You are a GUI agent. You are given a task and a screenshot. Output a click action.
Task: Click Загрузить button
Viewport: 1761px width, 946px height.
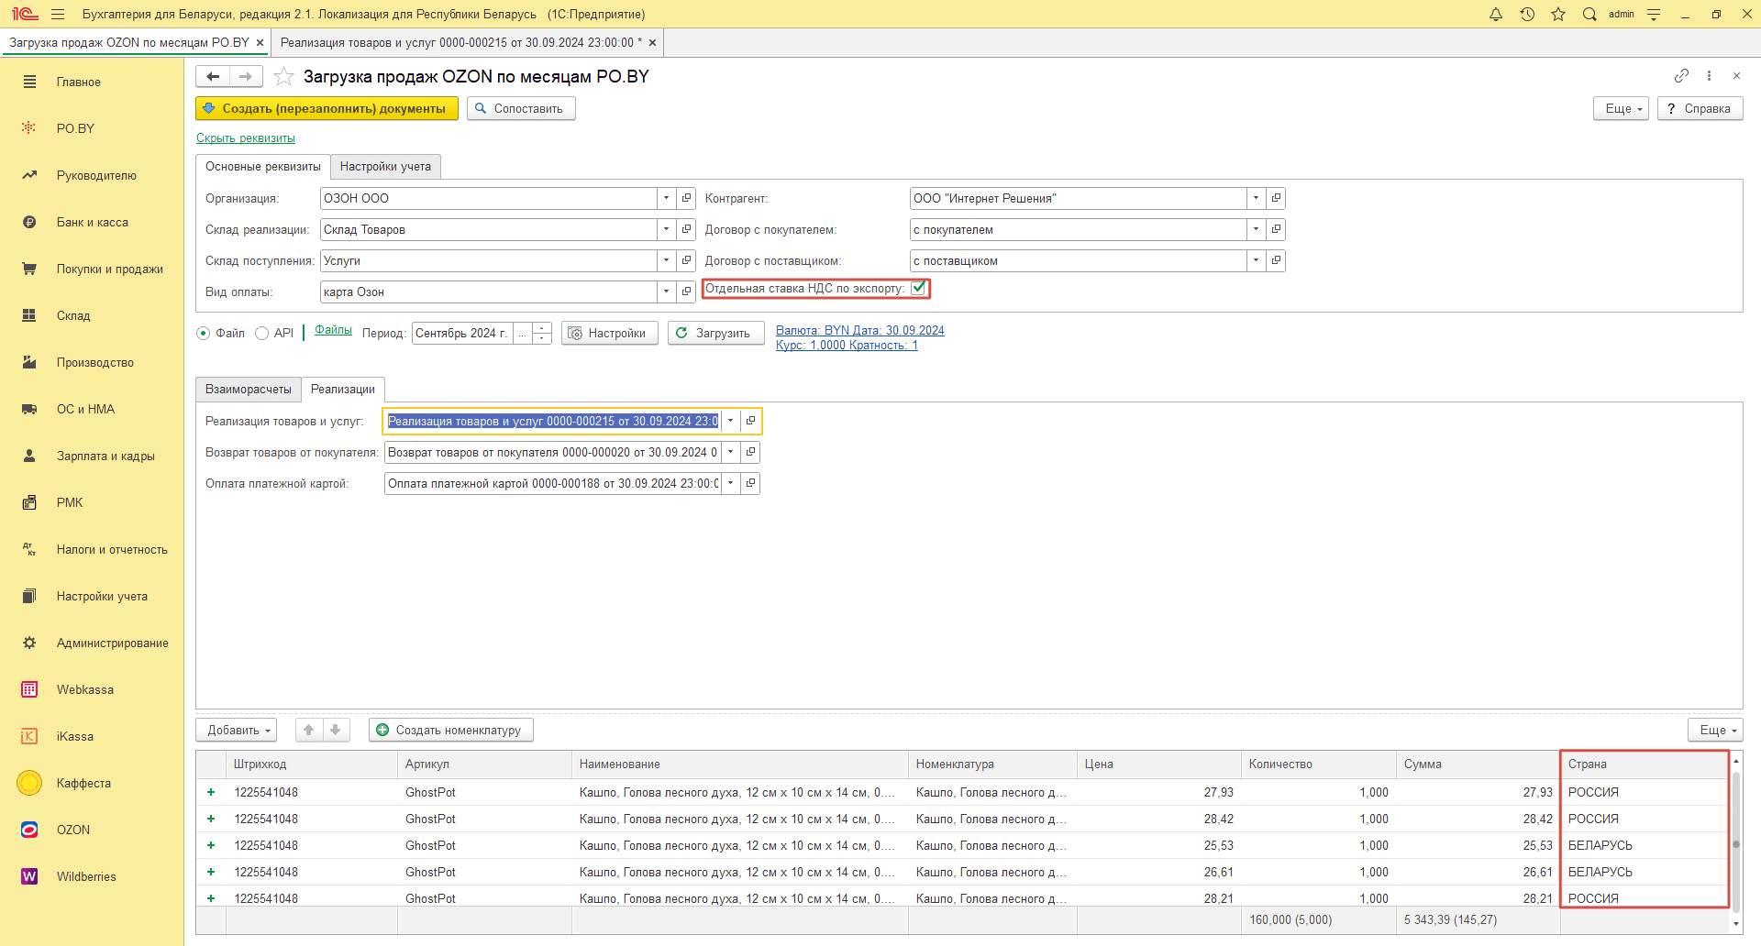click(x=715, y=333)
